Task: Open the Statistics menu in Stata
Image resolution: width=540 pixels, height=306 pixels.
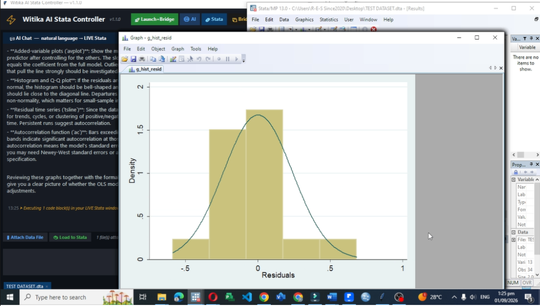Action: coord(329,19)
